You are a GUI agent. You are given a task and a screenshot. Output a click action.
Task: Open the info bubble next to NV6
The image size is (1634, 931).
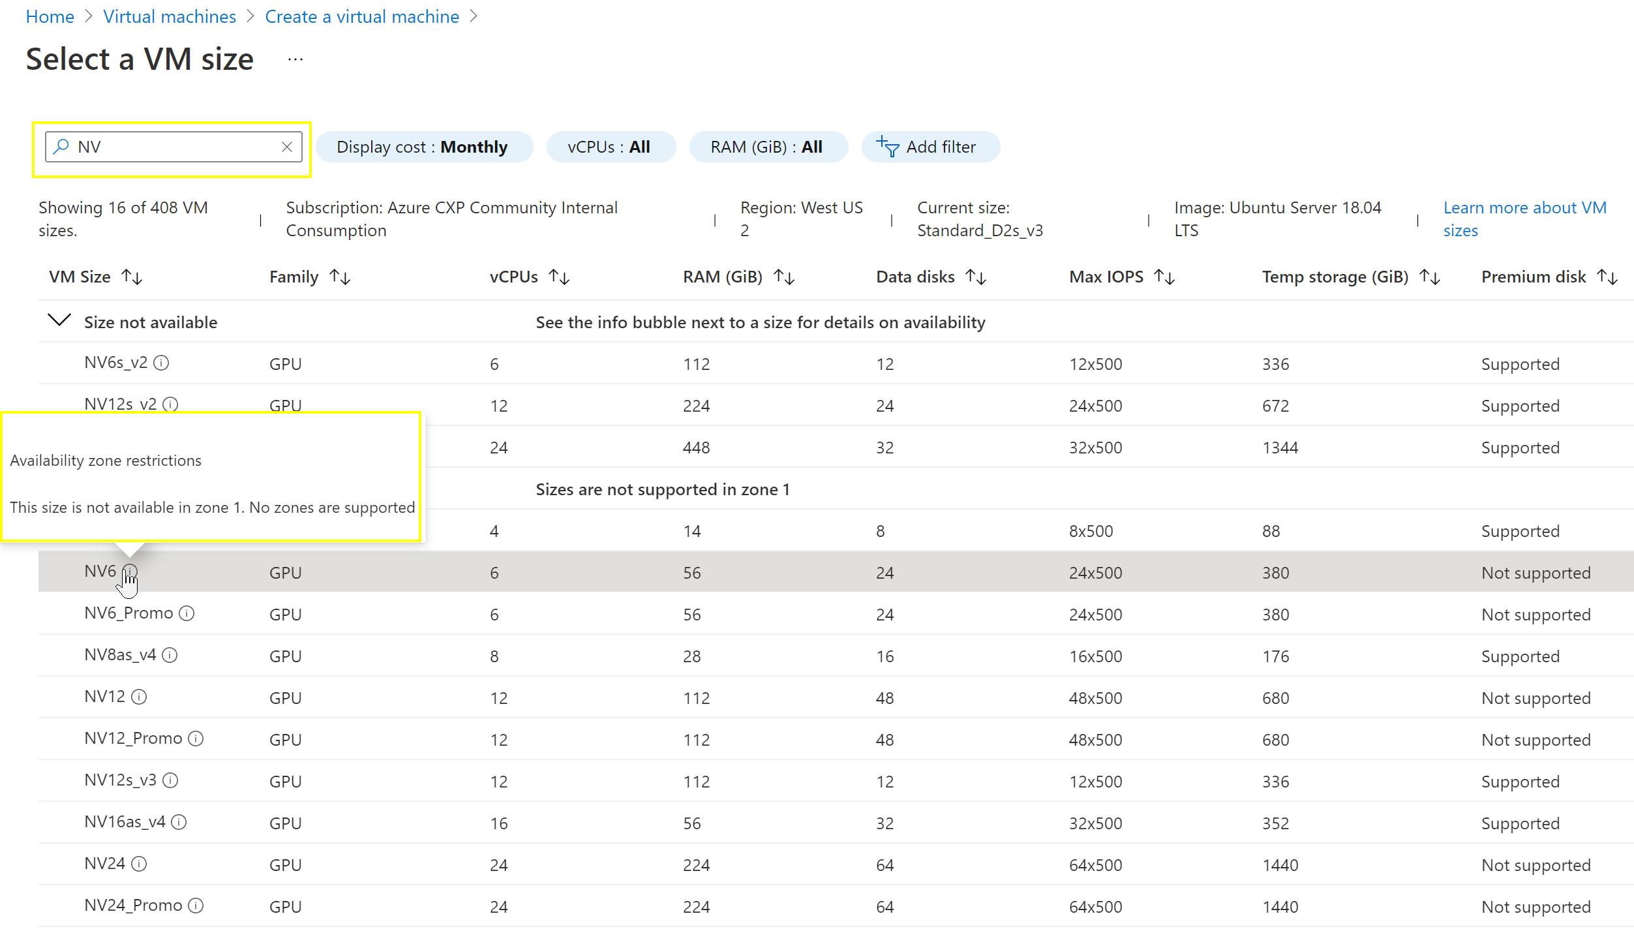click(129, 570)
